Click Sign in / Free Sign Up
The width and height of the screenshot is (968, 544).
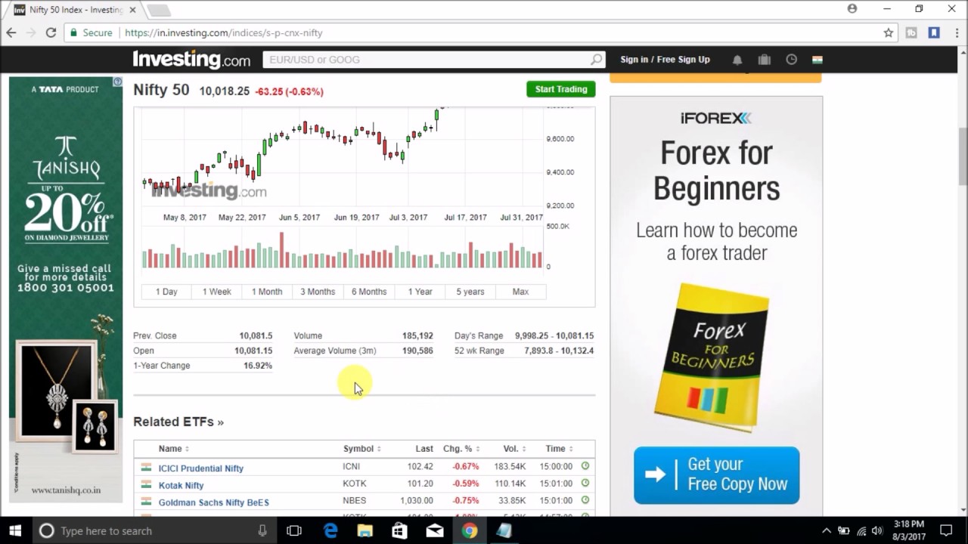pyautogui.click(x=665, y=60)
